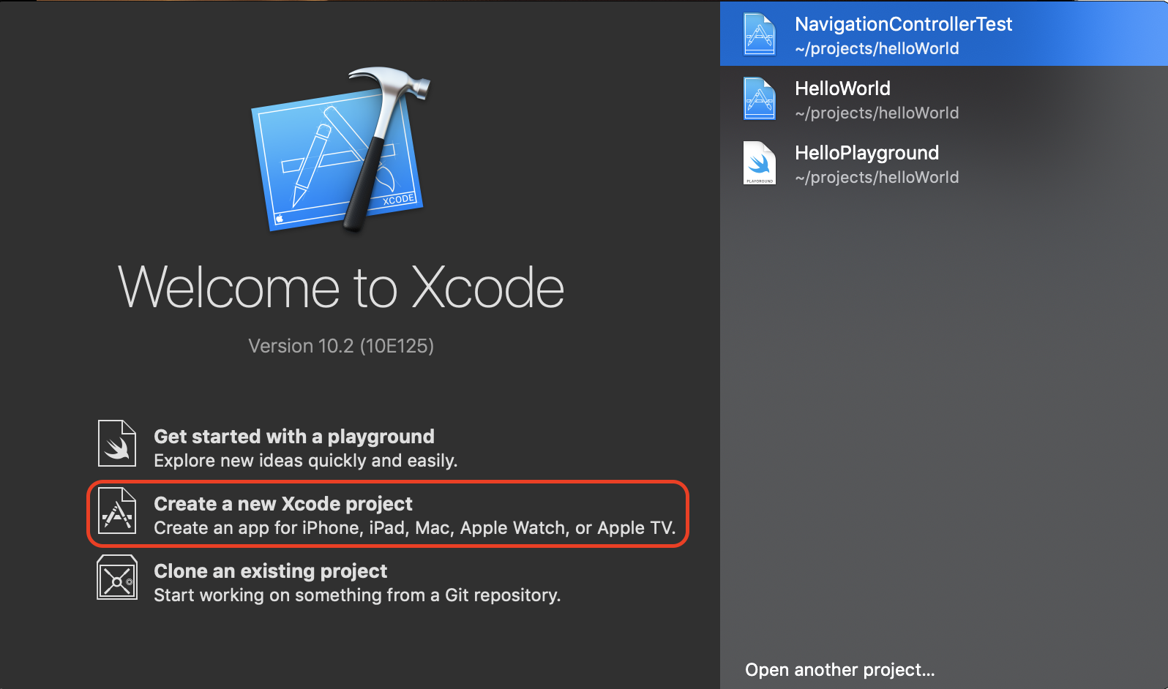The image size is (1168, 689).
Task: Click the Swift playground document icon
Action: [117, 443]
